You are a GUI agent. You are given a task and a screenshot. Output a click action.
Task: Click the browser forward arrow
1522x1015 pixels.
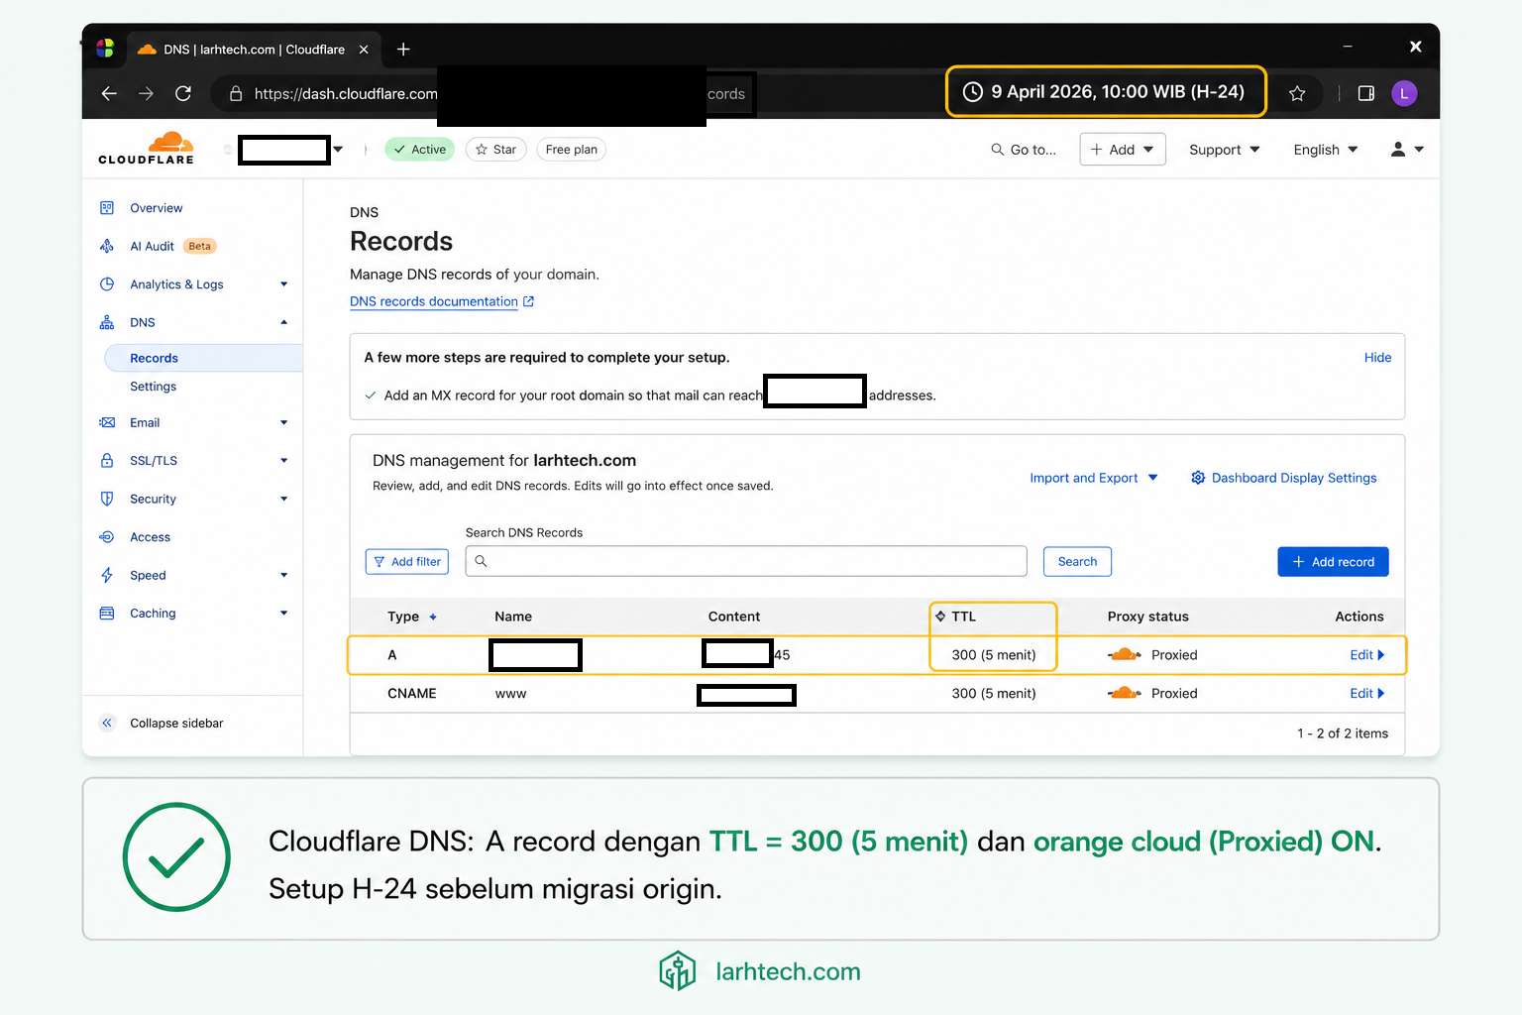tap(146, 93)
